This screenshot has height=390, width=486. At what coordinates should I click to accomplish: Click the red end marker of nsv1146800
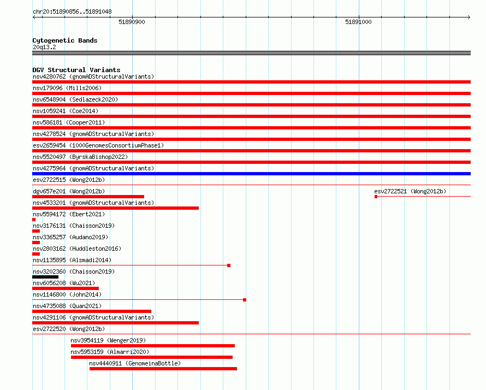245,300
